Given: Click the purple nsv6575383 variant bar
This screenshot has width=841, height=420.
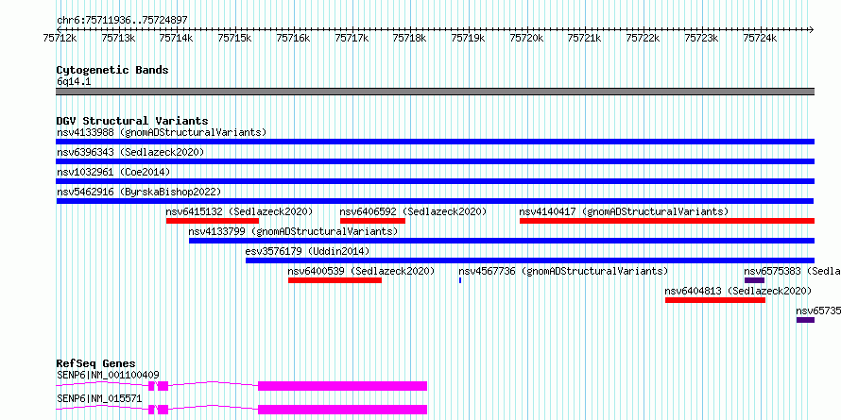Looking at the screenshot, I should point(755,280).
